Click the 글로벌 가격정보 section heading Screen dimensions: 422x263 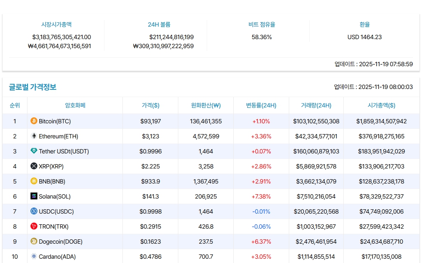click(x=33, y=87)
